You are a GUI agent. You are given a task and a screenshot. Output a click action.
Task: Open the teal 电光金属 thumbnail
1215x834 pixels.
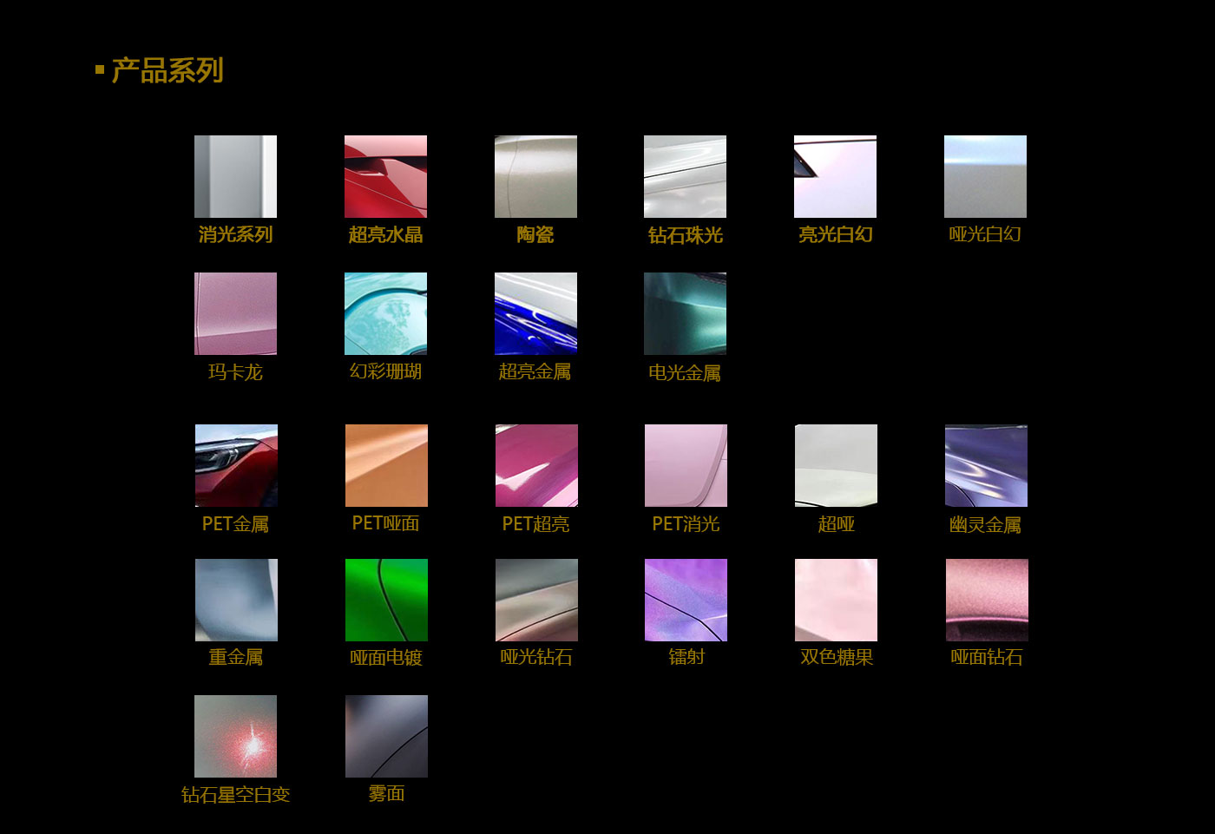[x=685, y=313]
